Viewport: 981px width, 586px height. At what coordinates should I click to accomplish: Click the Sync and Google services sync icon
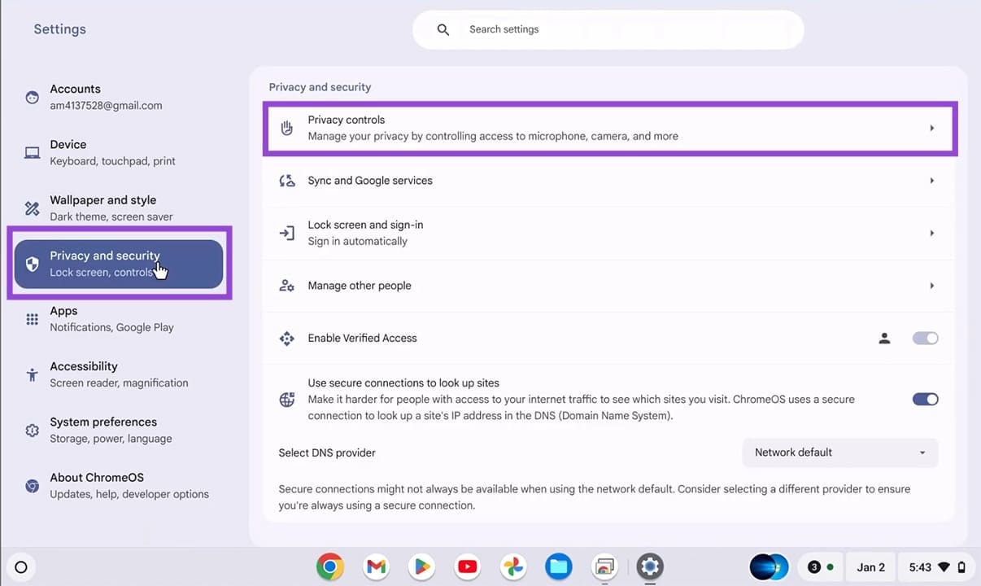pos(286,180)
